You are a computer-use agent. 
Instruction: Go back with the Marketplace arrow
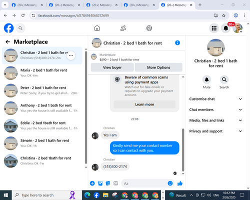pos(7,41)
